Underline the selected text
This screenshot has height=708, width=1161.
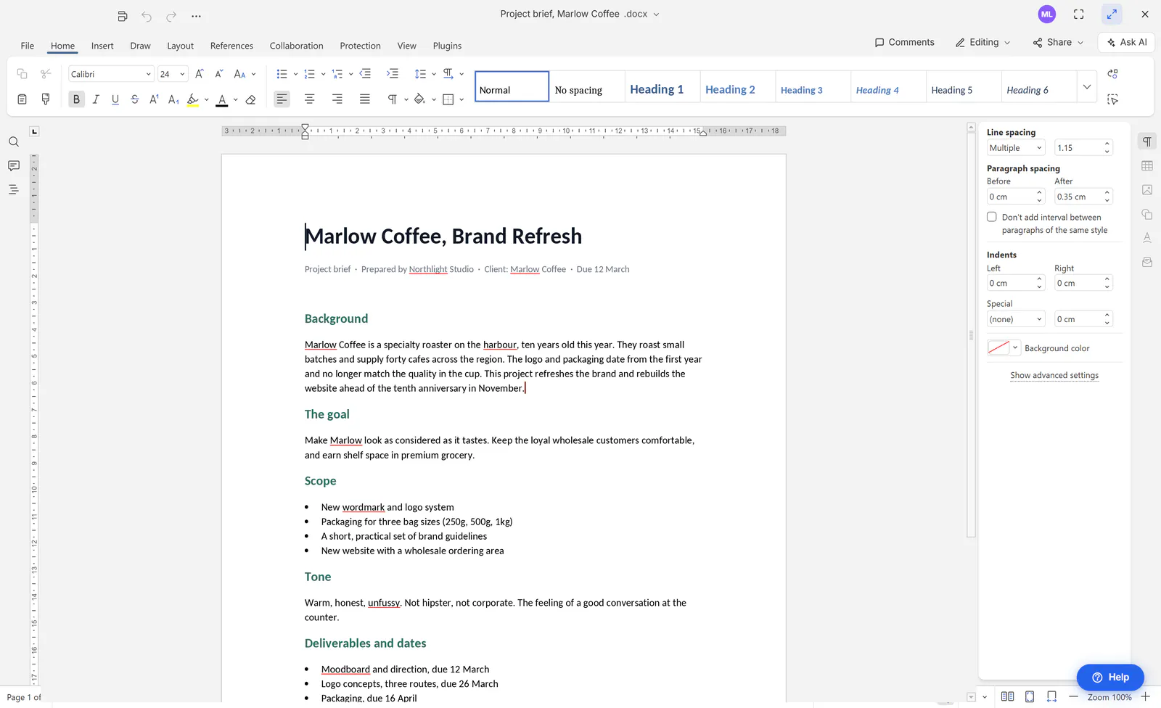tap(115, 99)
